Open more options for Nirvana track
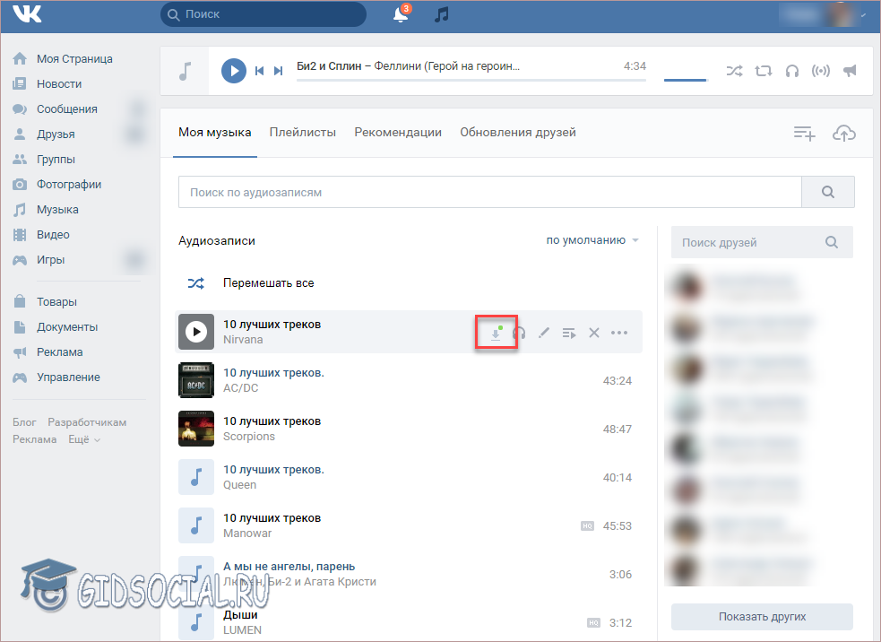881x642 pixels. pyautogui.click(x=619, y=333)
